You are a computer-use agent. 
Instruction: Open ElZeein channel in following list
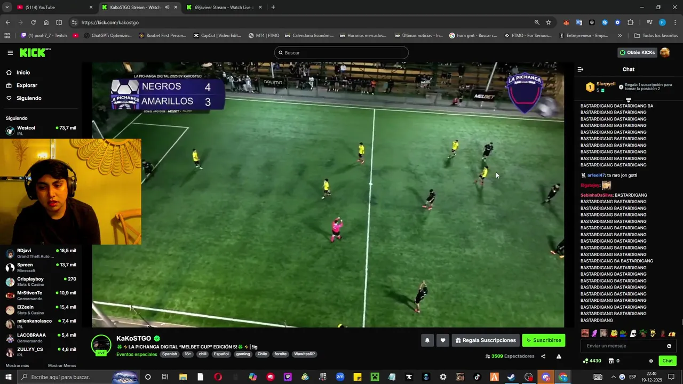click(41, 310)
